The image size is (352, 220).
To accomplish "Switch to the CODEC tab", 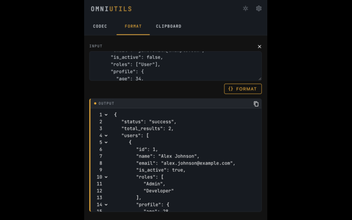I will click(100, 26).
